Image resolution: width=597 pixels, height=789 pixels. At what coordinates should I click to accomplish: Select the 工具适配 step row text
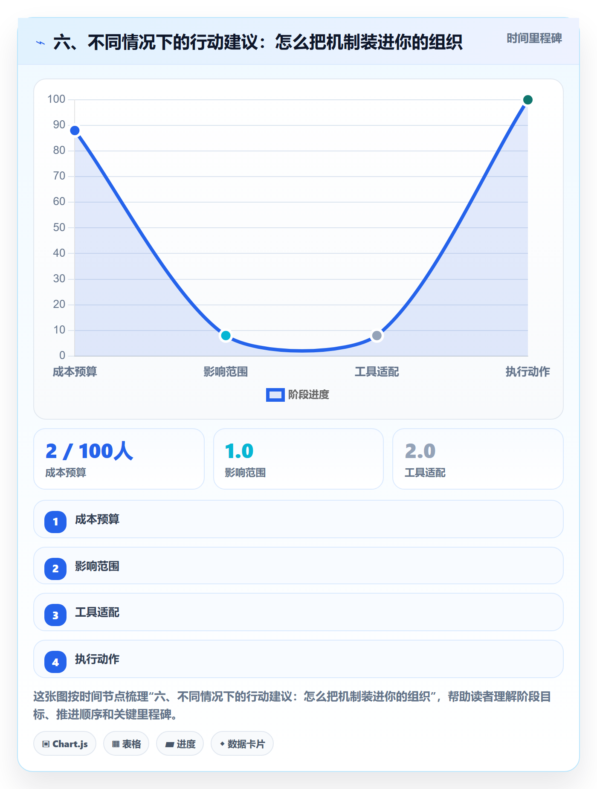(x=97, y=612)
